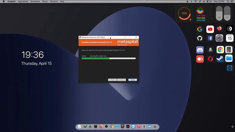Open the green globe dock icon
Image resolution: width=235 pixels, height=132 pixels.
[x=85, y=126]
